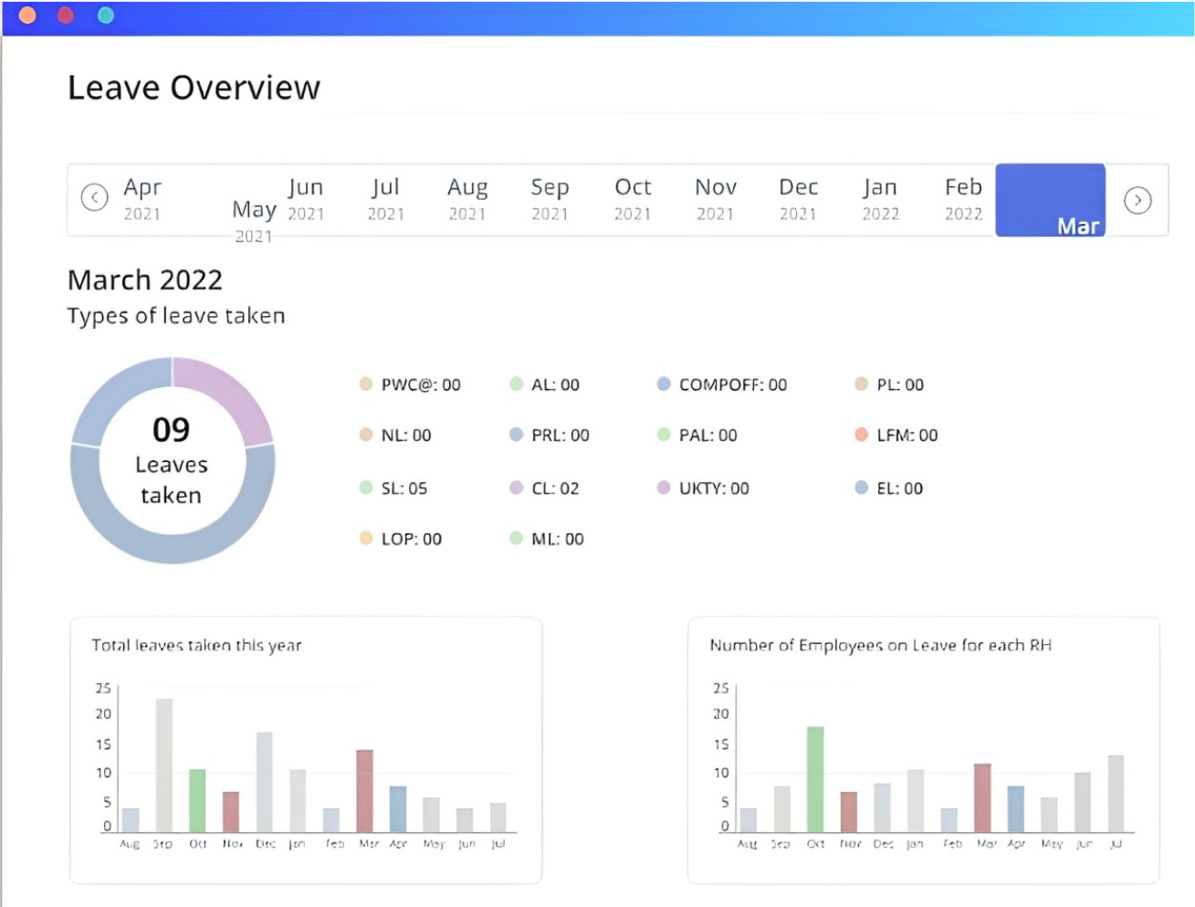Click the ML legend color dot
The image size is (1195, 907).
click(x=516, y=538)
